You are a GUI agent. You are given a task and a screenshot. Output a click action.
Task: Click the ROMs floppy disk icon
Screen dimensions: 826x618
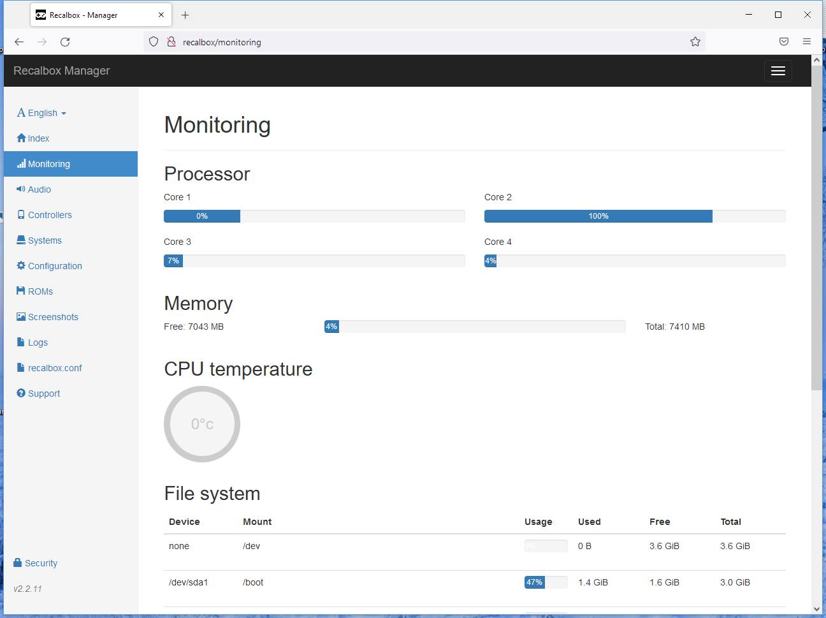coord(21,291)
